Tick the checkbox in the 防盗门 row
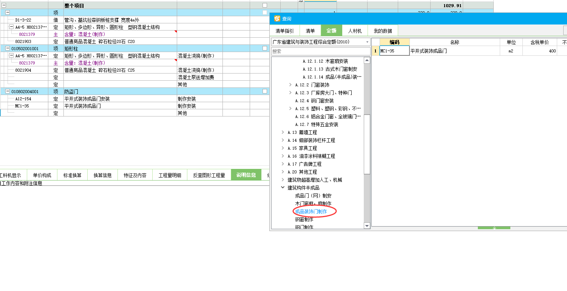Screen dimensions: 567x291 click(x=265, y=91)
